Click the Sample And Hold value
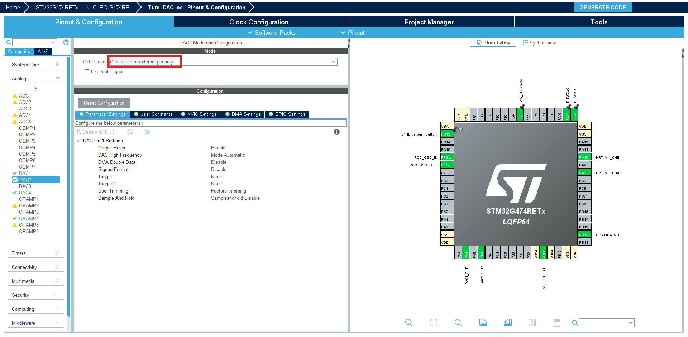688x337 pixels. pyautogui.click(x=235, y=198)
